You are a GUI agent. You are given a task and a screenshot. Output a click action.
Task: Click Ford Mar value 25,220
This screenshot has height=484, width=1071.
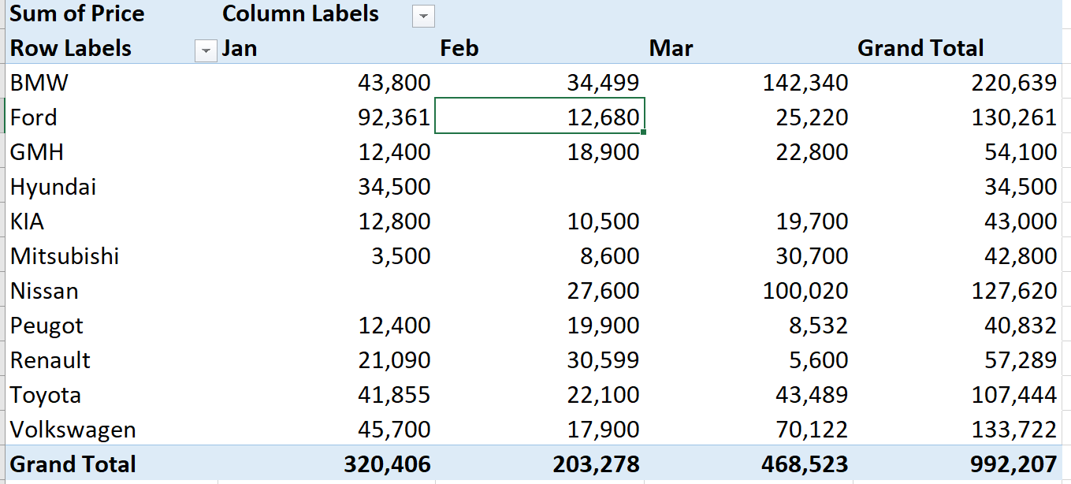point(812,117)
